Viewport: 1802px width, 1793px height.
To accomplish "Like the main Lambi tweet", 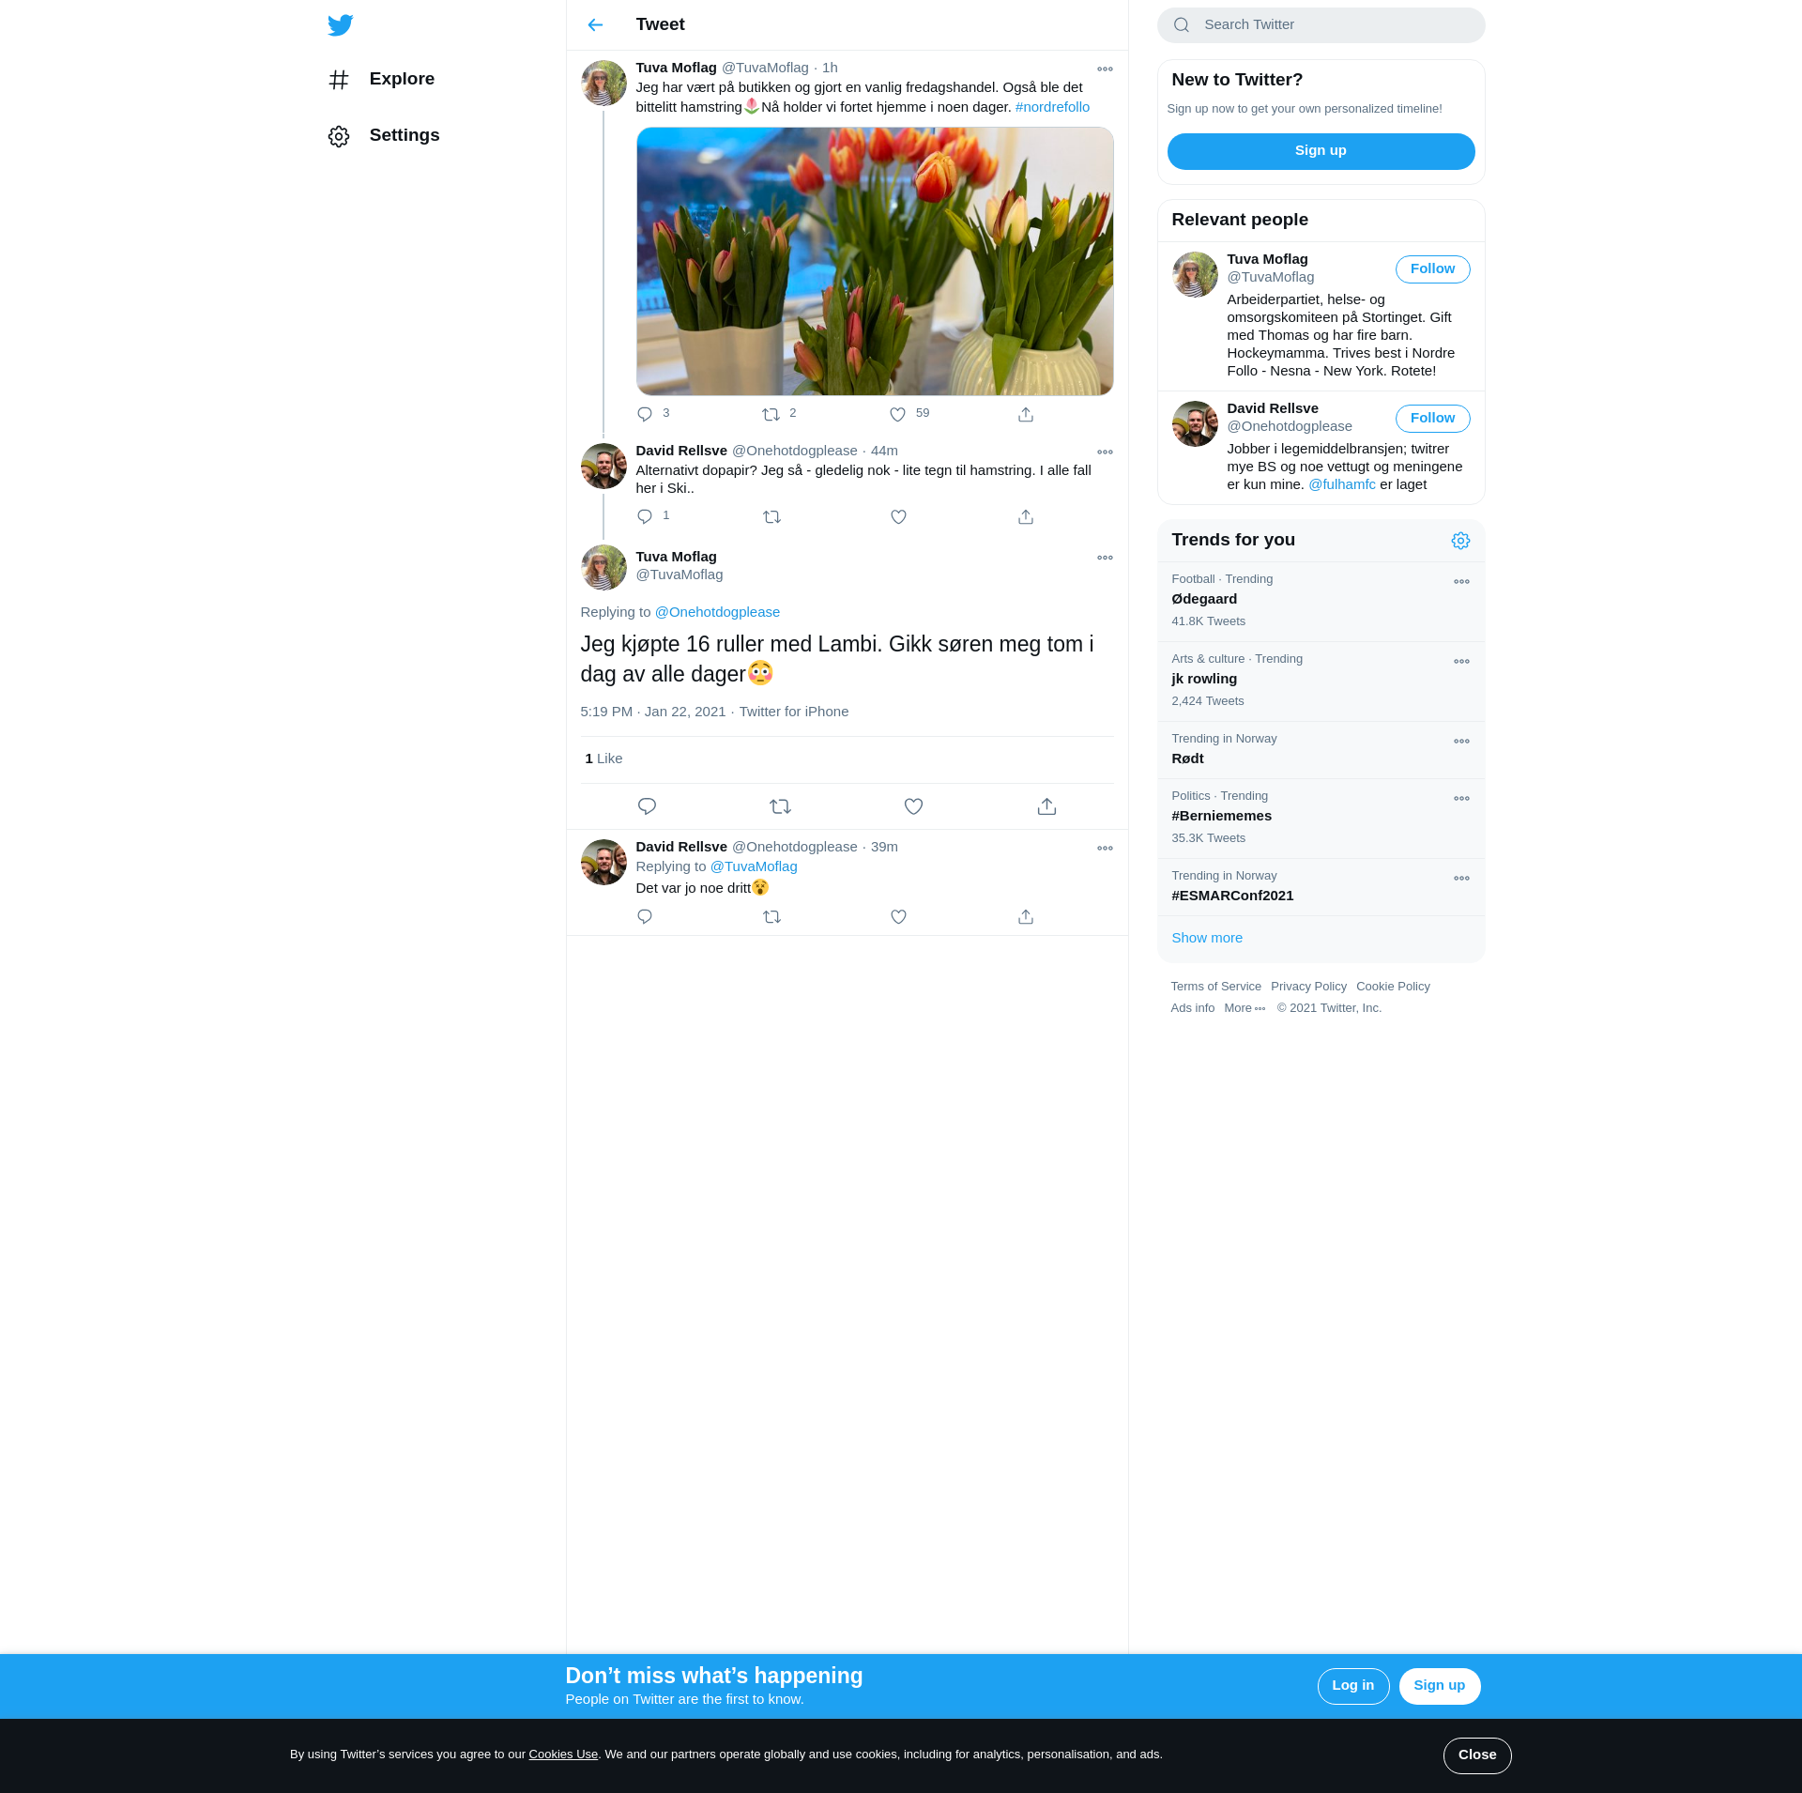I will [913, 806].
